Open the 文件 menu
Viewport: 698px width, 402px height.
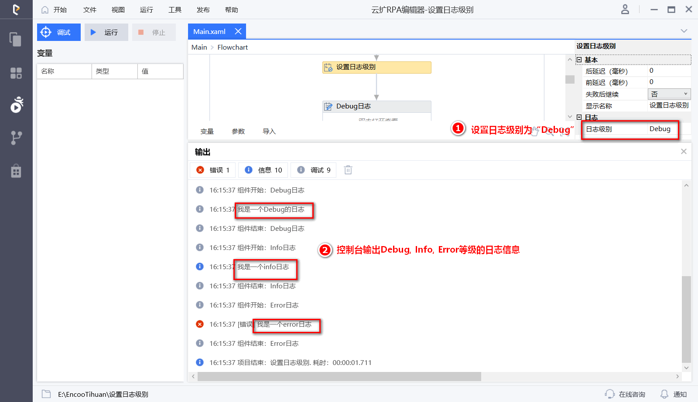[x=90, y=10]
